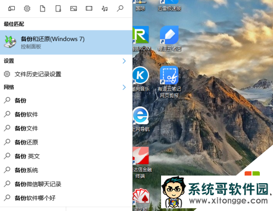
Task: Open 酷狗音乐 K desktop shortcut
Action: [141, 79]
